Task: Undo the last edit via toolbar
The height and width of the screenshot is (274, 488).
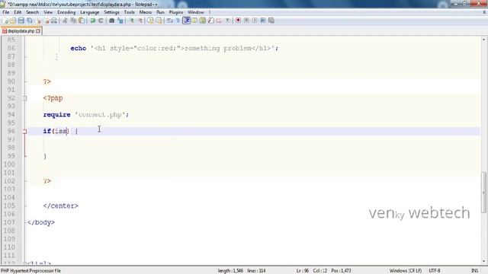Action: point(93,21)
